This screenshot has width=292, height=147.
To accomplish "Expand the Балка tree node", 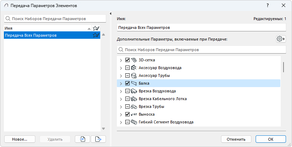I will [x=121, y=84].
